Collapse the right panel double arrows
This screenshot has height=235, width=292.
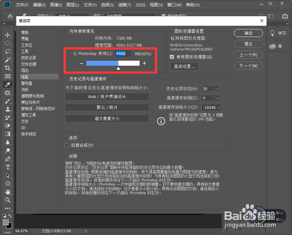point(288,23)
